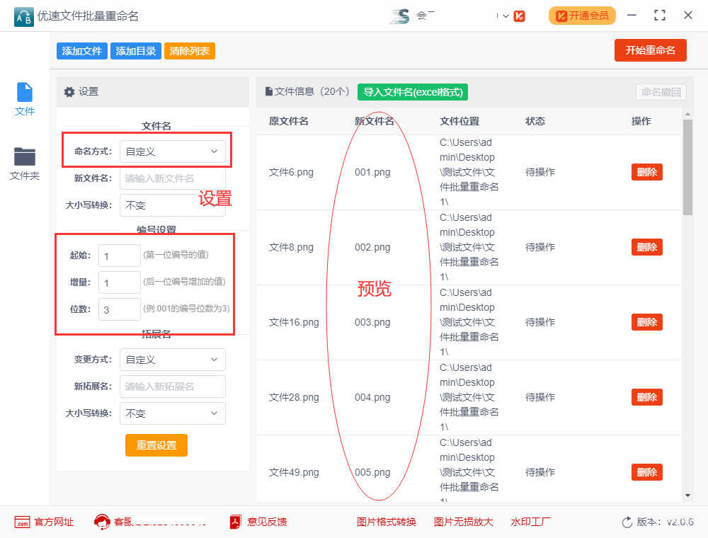Click the version refresh icon
Screen dimensions: 708x538
(x=627, y=522)
